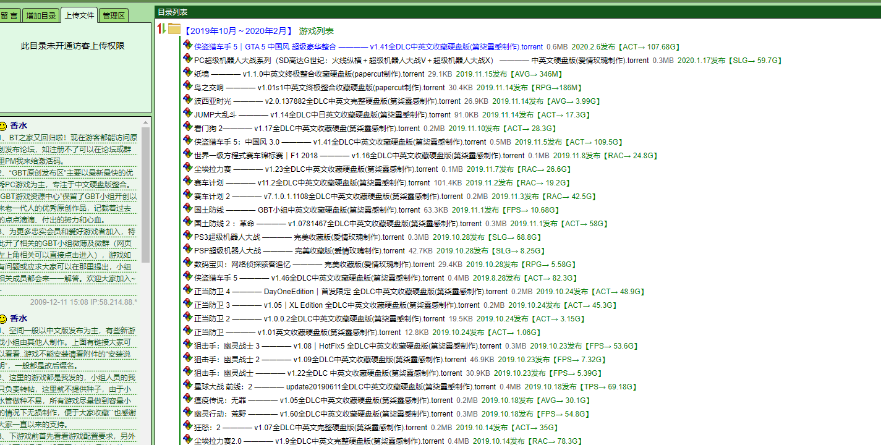This screenshot has width=881, height=445.
Task: Click the message panel scrollbar up arrow
Action: tap(146, 122)
